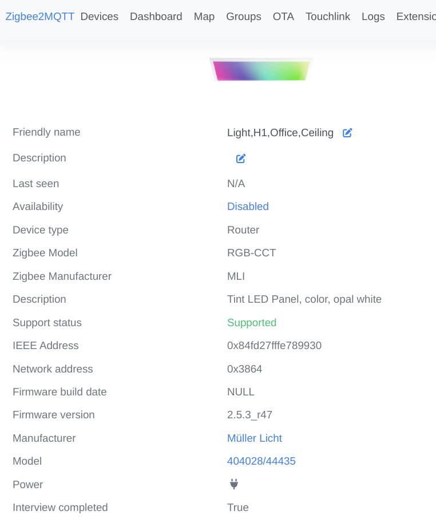Click the IEEE address value 0x84fd27fffe789930
This screenshot has width=436, height=519.
(274, 346)
